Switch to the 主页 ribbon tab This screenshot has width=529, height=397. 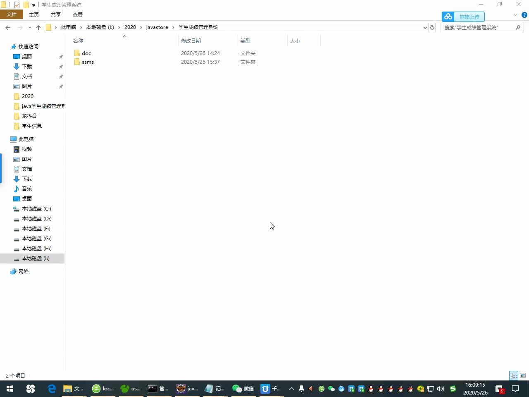(x=34, y=14)
